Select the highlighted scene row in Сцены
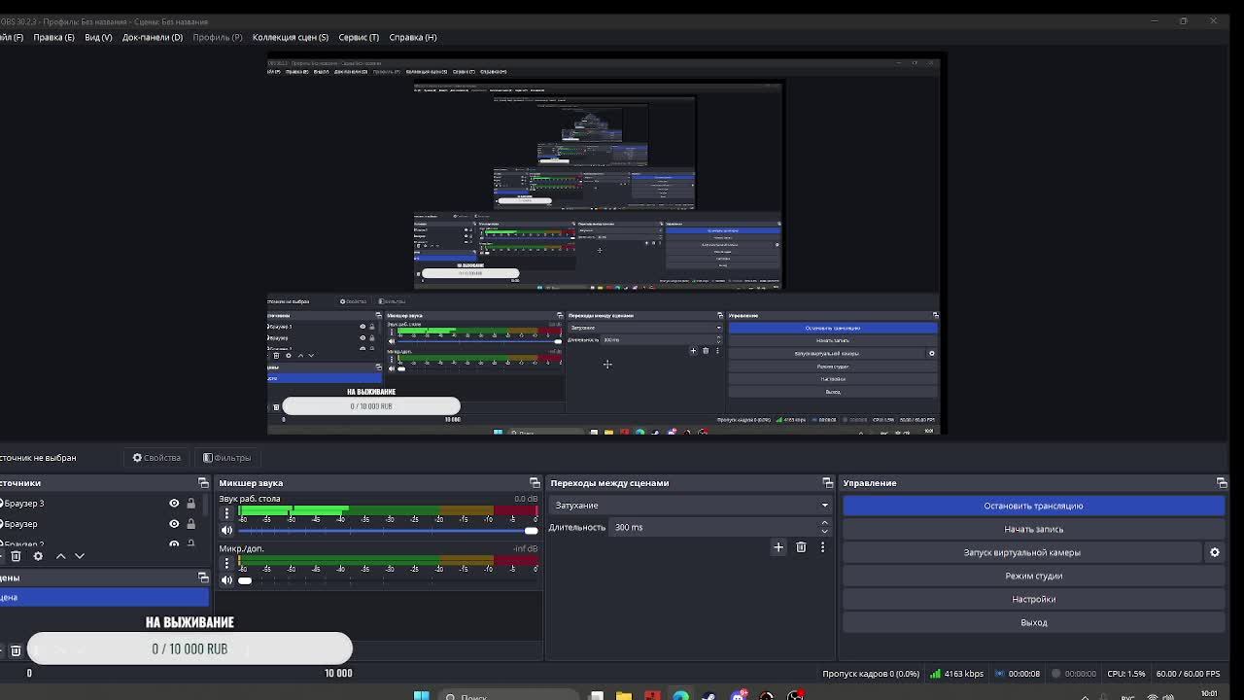This screenshot has width=1244, height=700. coord(104,597)
